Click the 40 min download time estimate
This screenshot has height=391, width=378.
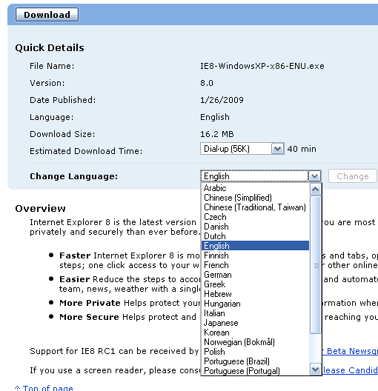[x=302, y=149]
